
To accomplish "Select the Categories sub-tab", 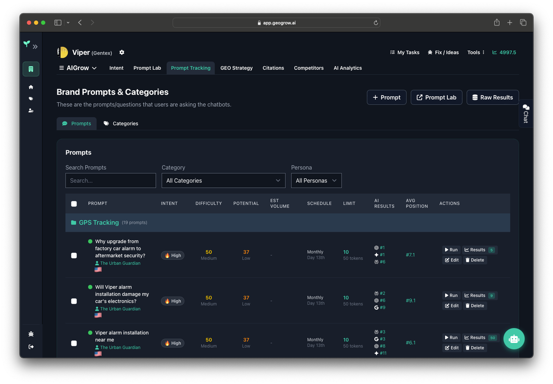I will point(121,124).
